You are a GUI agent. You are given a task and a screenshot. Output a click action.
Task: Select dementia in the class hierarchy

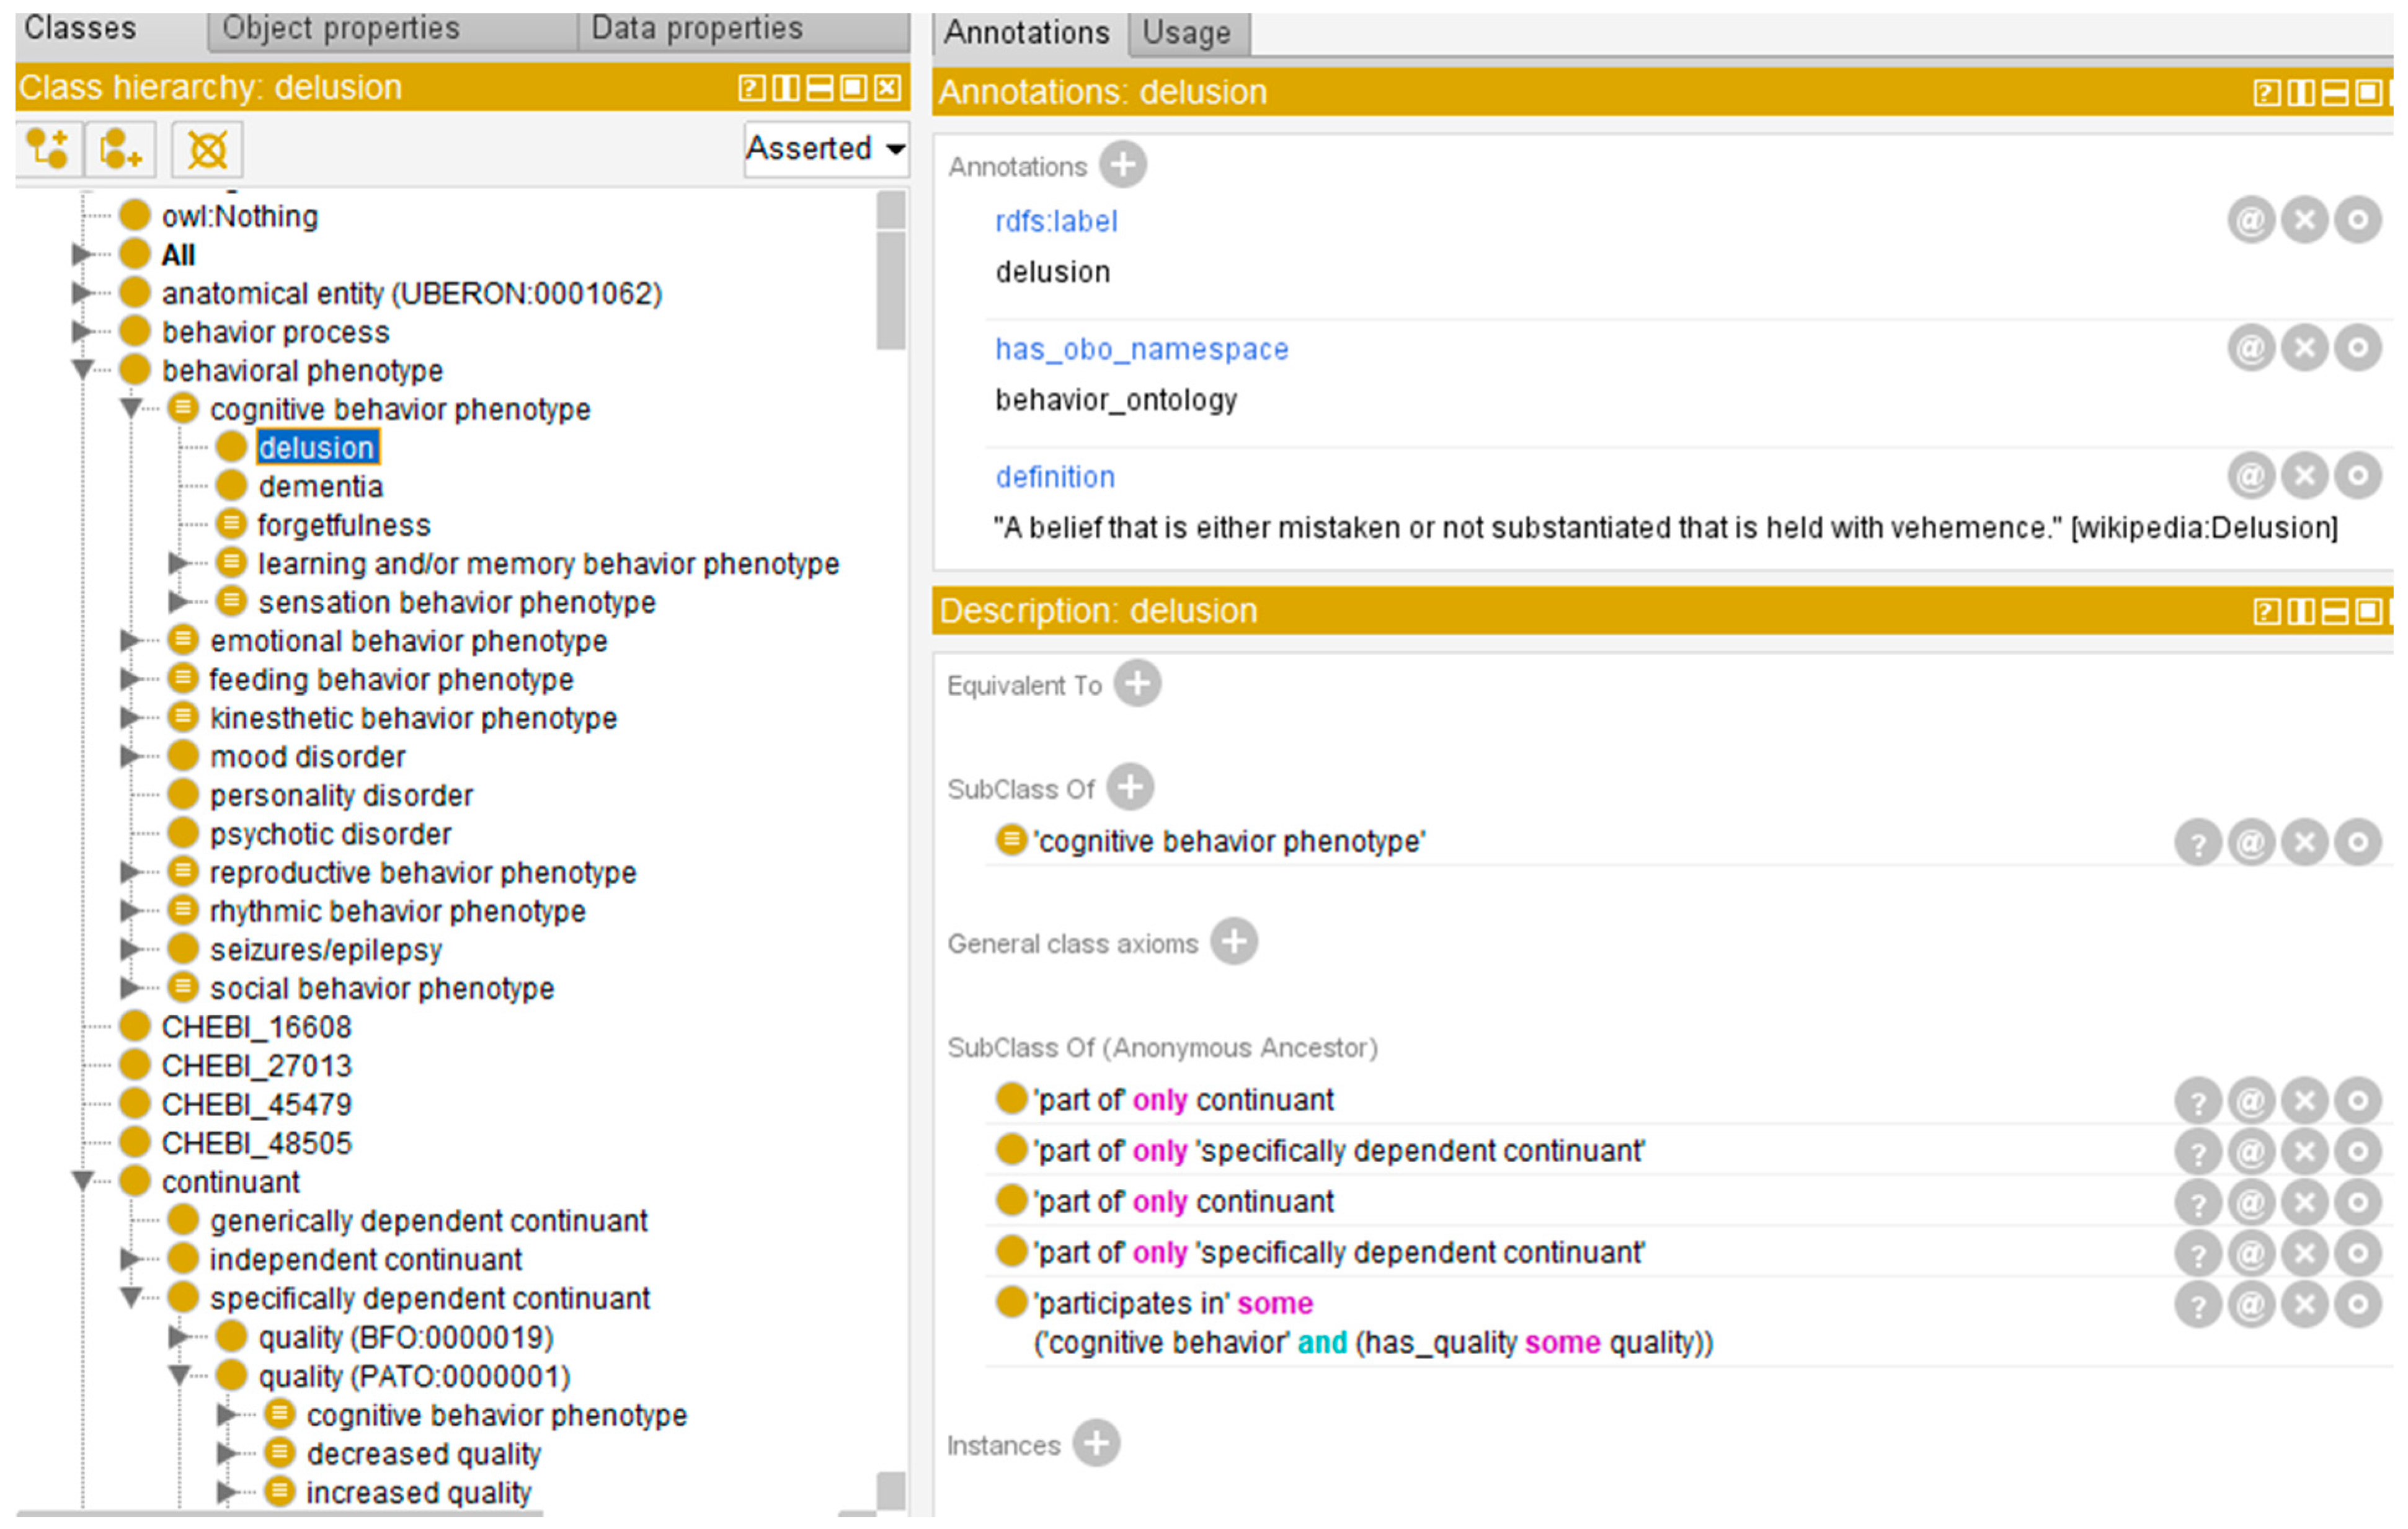tap(320, 487)
